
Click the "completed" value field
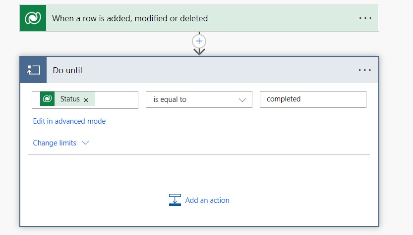312,99
